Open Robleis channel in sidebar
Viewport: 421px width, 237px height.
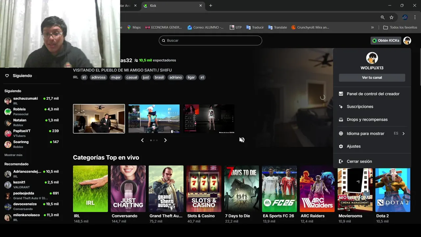pos(32,112)
